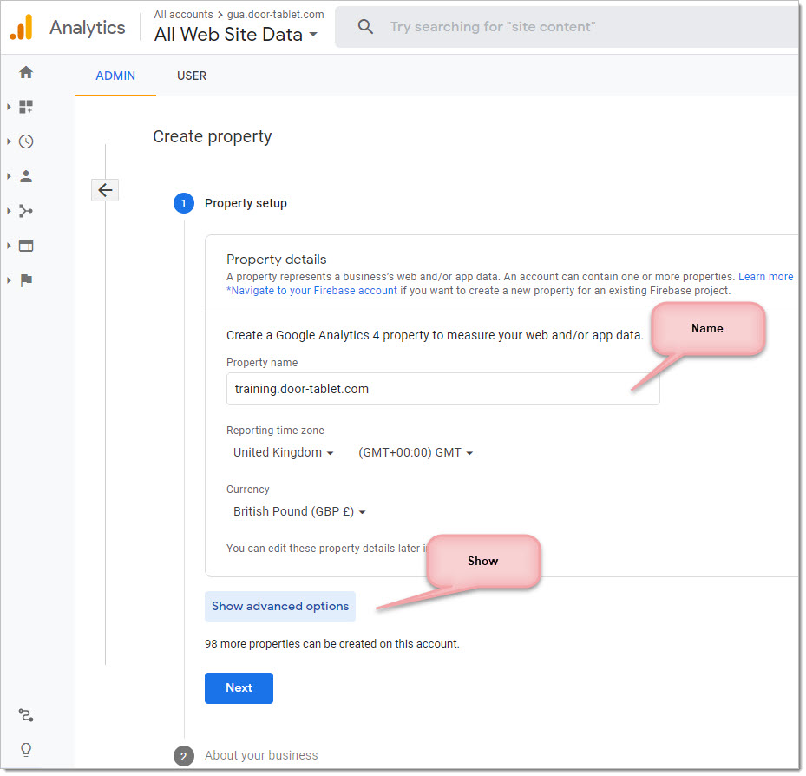Screen dimensions: 806x776
Task: Select step 2 About your business
Action: [246, 757]
